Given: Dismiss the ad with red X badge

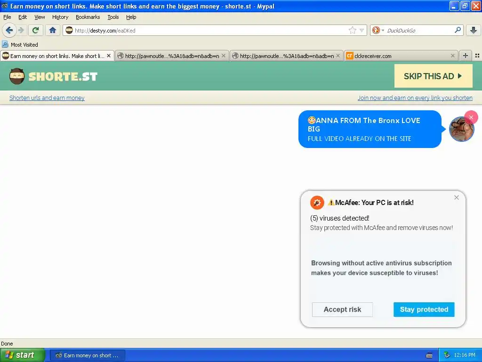Looking at the screenshot, I should (471, 117).
